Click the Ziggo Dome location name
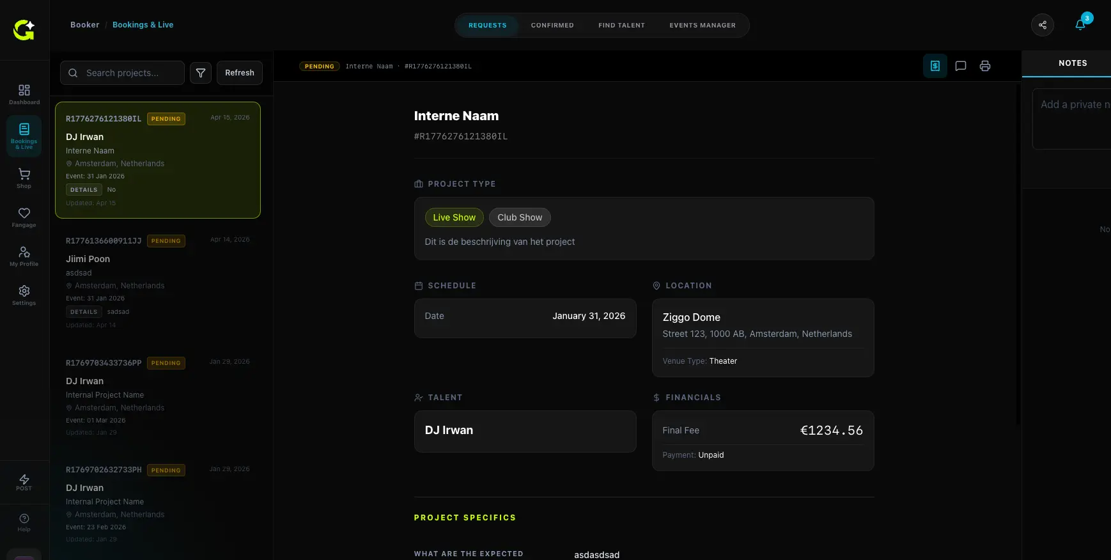 tap(692, 318)
